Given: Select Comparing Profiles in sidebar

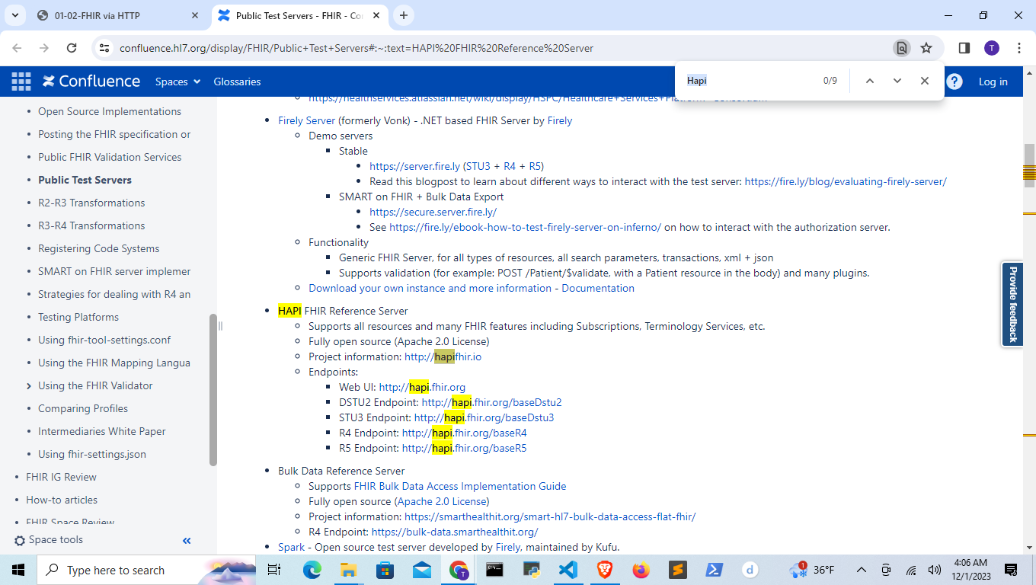Looking at the screenshot, I should [x=83, y=408].
